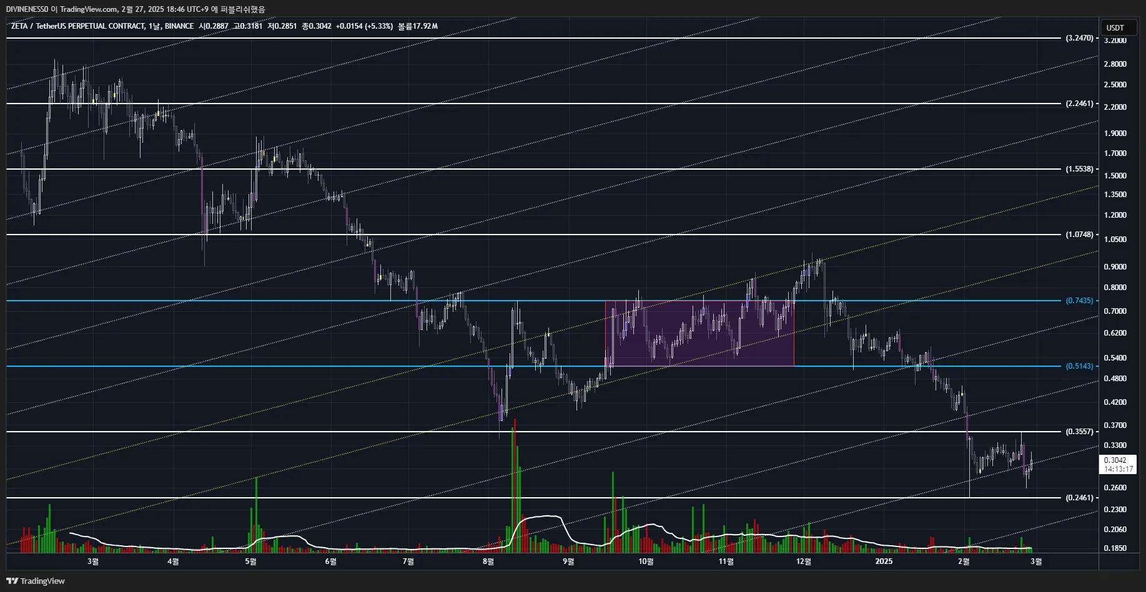
Task: Select the (1.0748) level label
Action: pos(1080,235)
